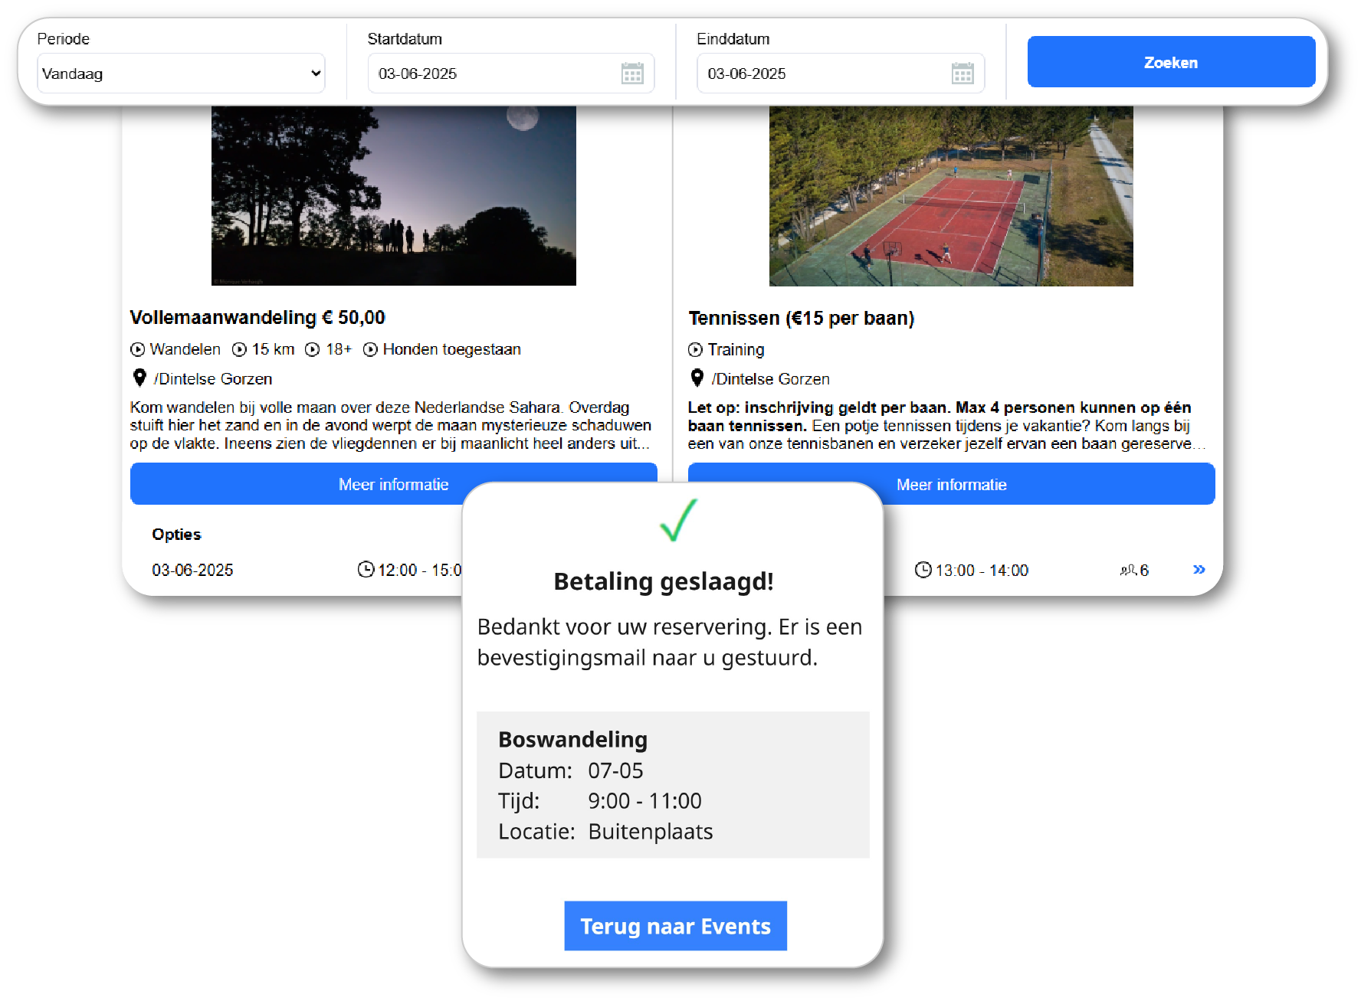Click the Tijd value 9:00 - 11:00
Viewport: 1361px width, 1001px height.
click(644, 801)
